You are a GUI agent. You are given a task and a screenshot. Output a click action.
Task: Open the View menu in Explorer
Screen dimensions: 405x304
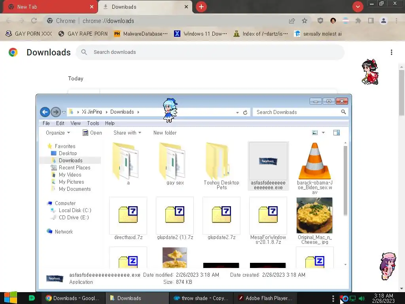point(76,123)
